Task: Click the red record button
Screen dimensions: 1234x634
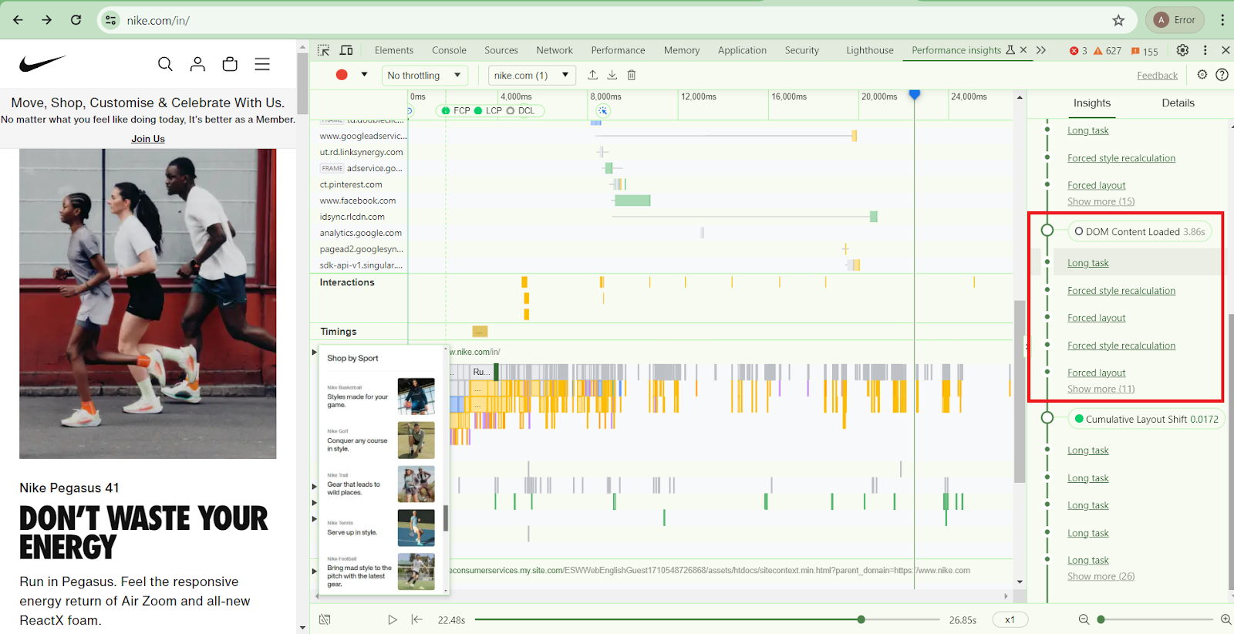Action: (342, 75)
